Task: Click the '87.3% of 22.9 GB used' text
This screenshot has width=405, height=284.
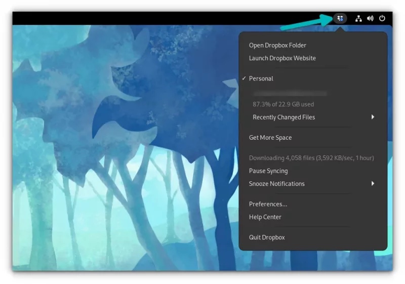Action: (x=283, y=104)
